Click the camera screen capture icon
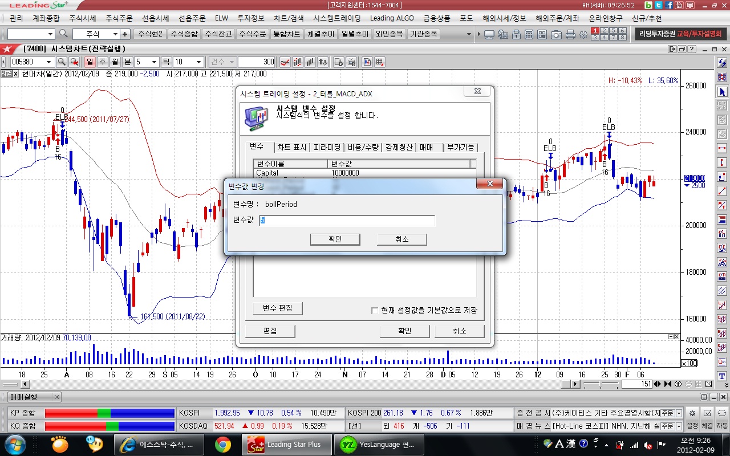This screenshot has width=730, height=456. [x=556, y=34]
